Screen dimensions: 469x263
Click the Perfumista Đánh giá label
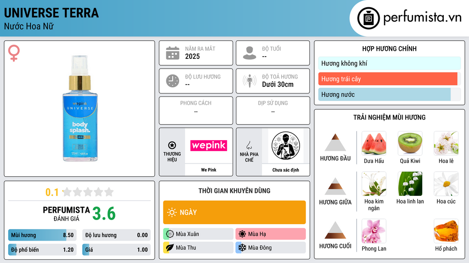pyautogui.click(x=66, y=214)
